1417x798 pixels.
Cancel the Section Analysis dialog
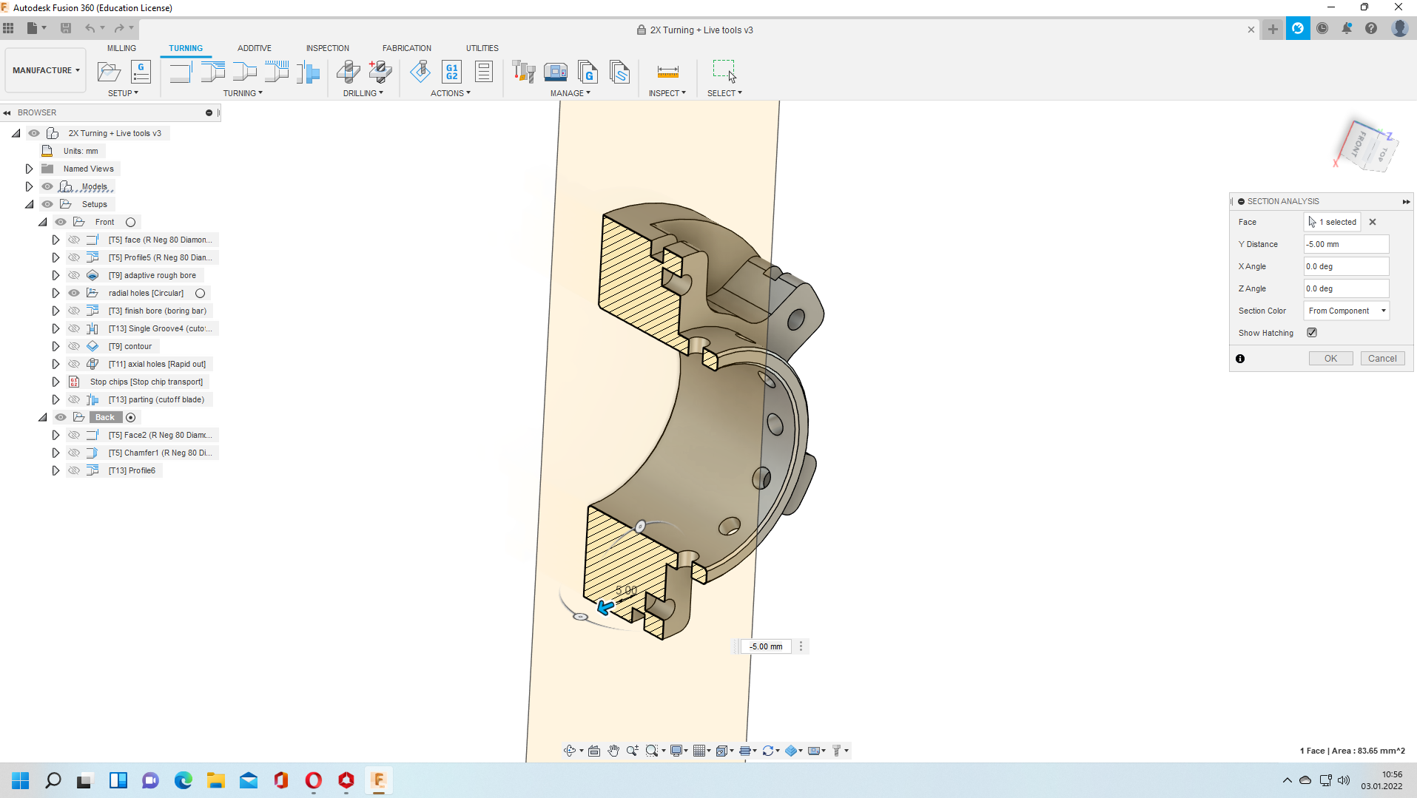1381,359
